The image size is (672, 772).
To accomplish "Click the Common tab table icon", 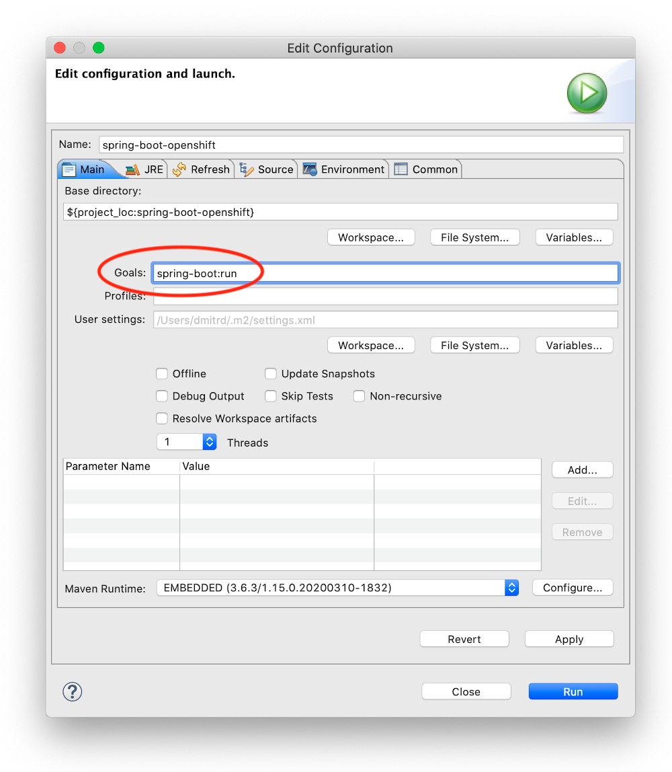I will 401,169.
